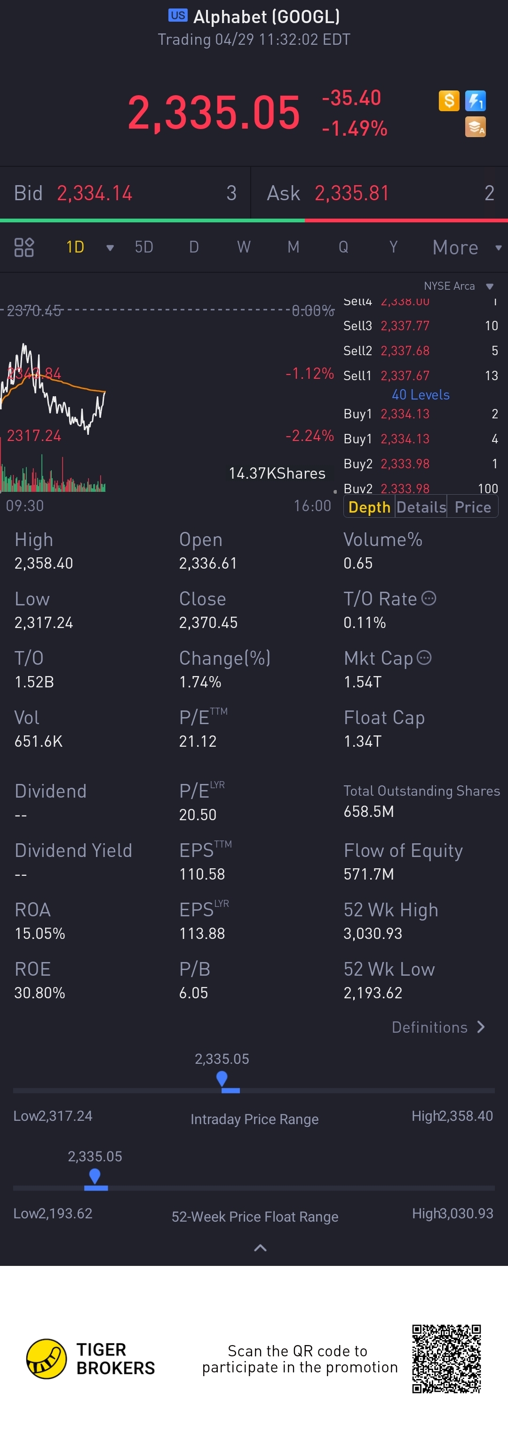508x1452 pixels.
Task: Open the chart layout grid icon
Action: pyautogui.click(x=24, y=247)
